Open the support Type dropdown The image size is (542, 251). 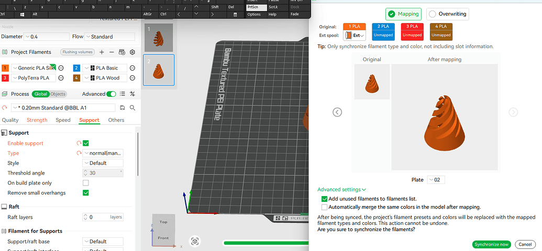point(103,153)
